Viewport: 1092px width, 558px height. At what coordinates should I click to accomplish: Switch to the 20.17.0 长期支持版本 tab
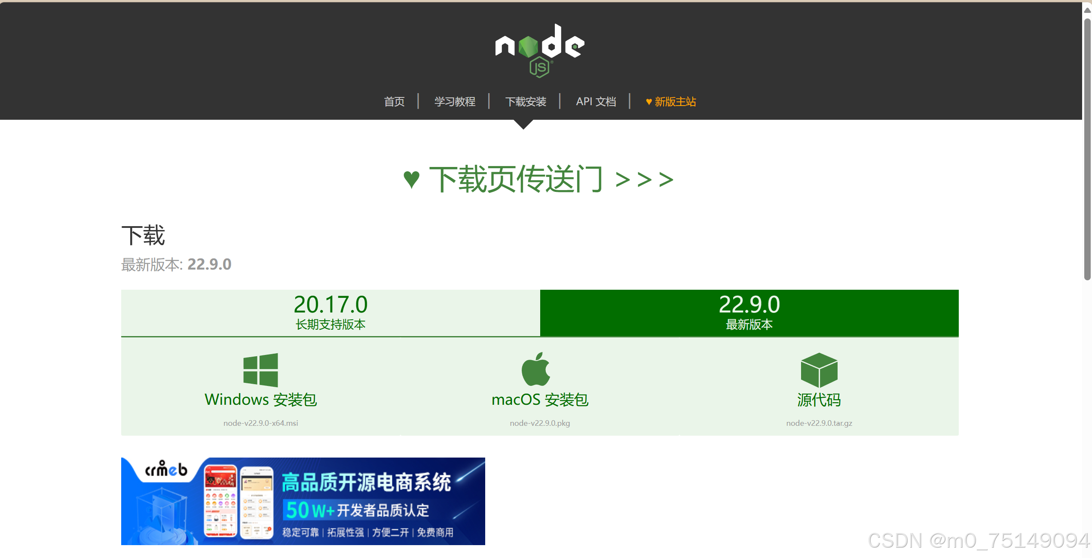click(x=330, y=312)
